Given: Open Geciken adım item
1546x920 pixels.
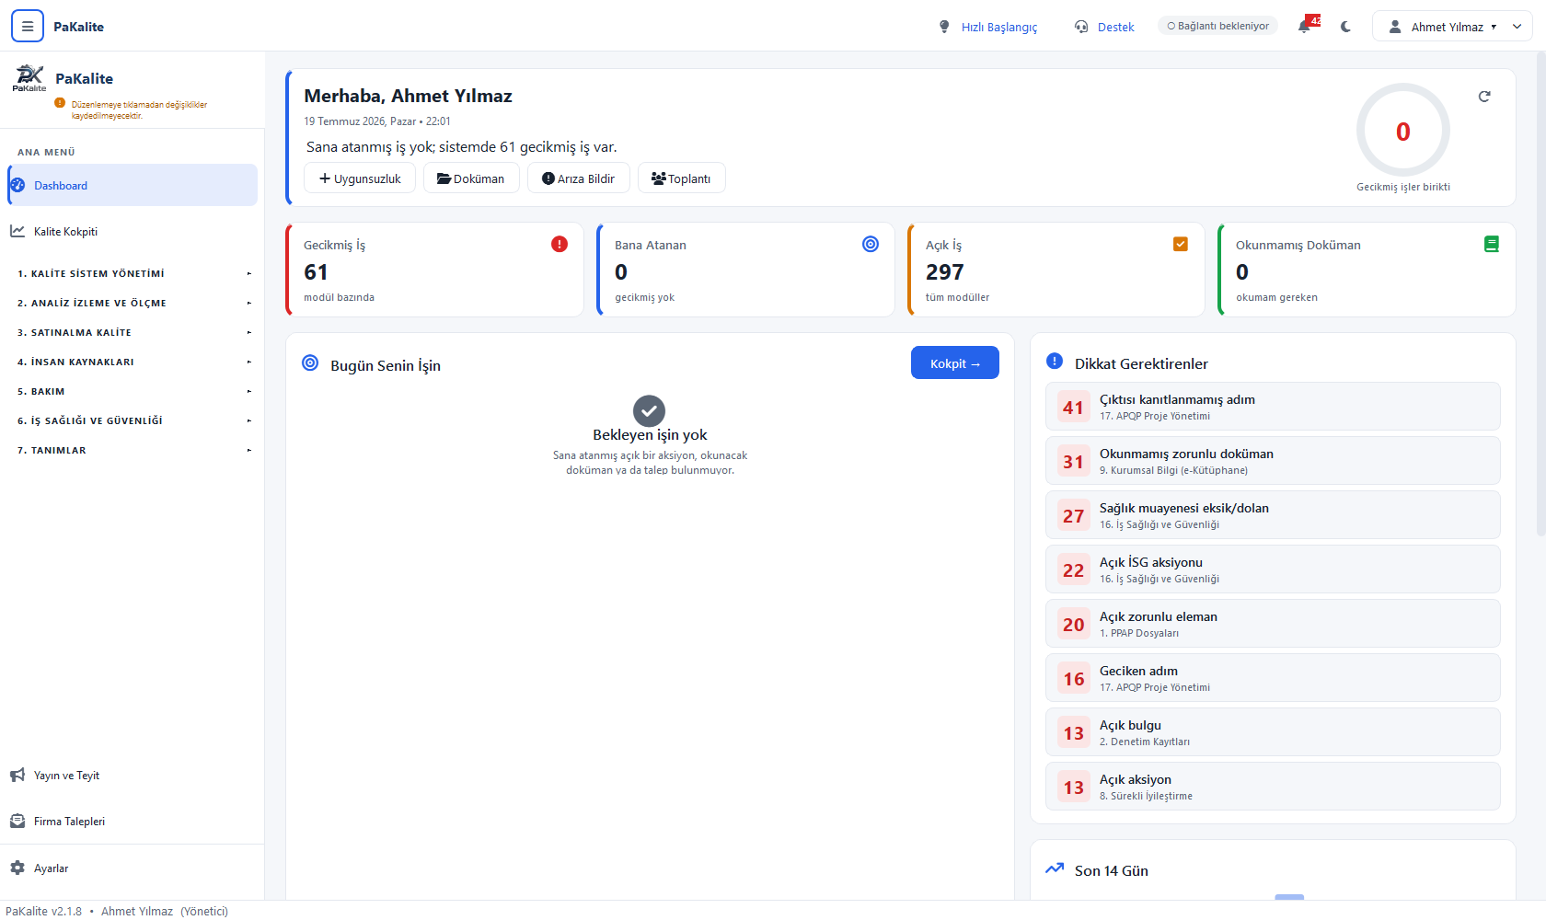Looking at the screenshot, I should 1273,678.
